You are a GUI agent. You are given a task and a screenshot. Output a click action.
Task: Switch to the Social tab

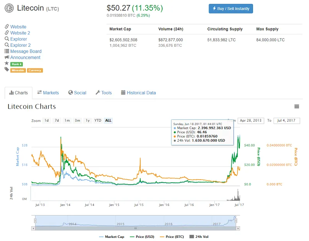pyautogui.click(x=77, y=93)
